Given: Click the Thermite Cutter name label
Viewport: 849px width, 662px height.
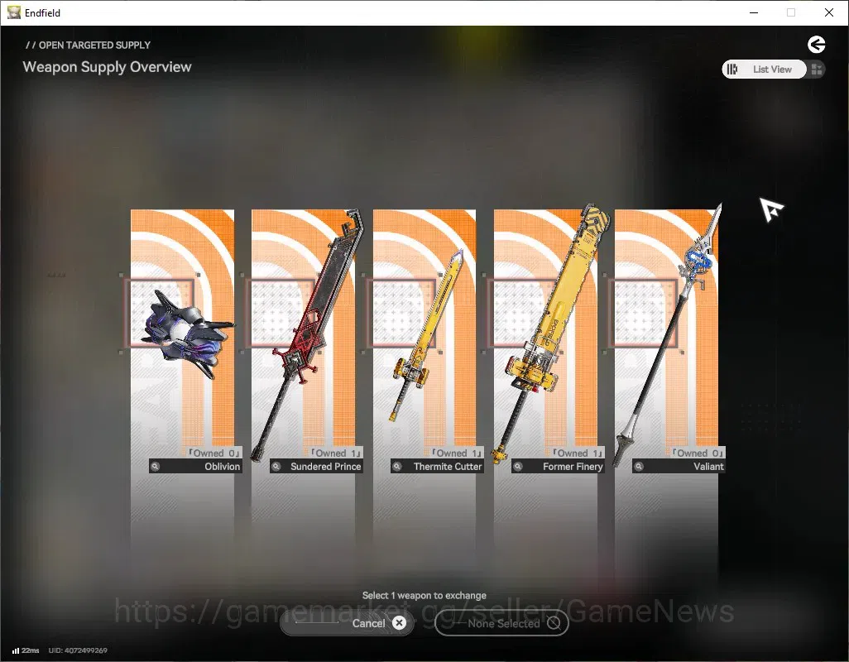Looking at the screenshot, I should point(447,467).
